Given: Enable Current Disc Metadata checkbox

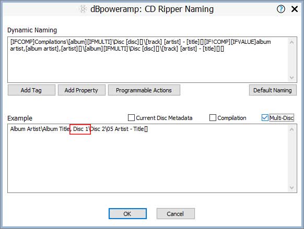Looking at the screenshot, I should point(131,118).
